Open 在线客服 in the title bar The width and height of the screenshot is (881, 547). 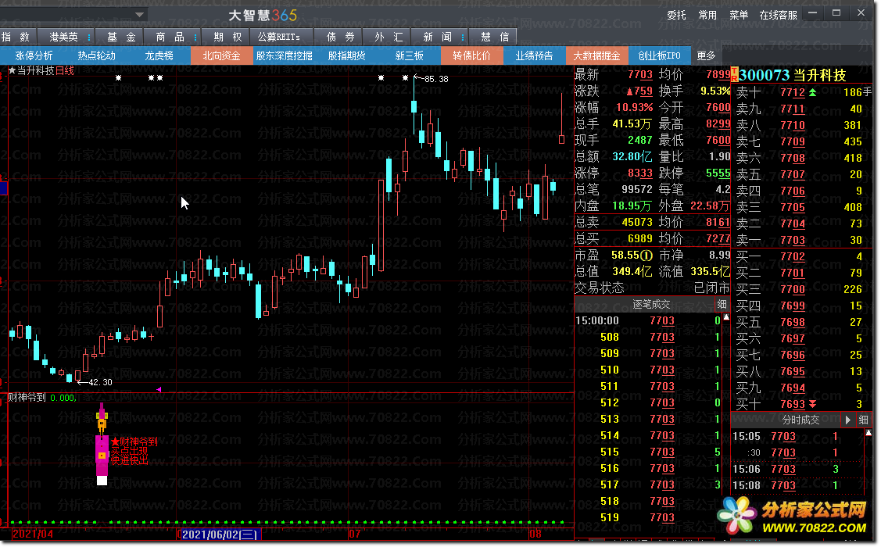[x=778, y=15]
